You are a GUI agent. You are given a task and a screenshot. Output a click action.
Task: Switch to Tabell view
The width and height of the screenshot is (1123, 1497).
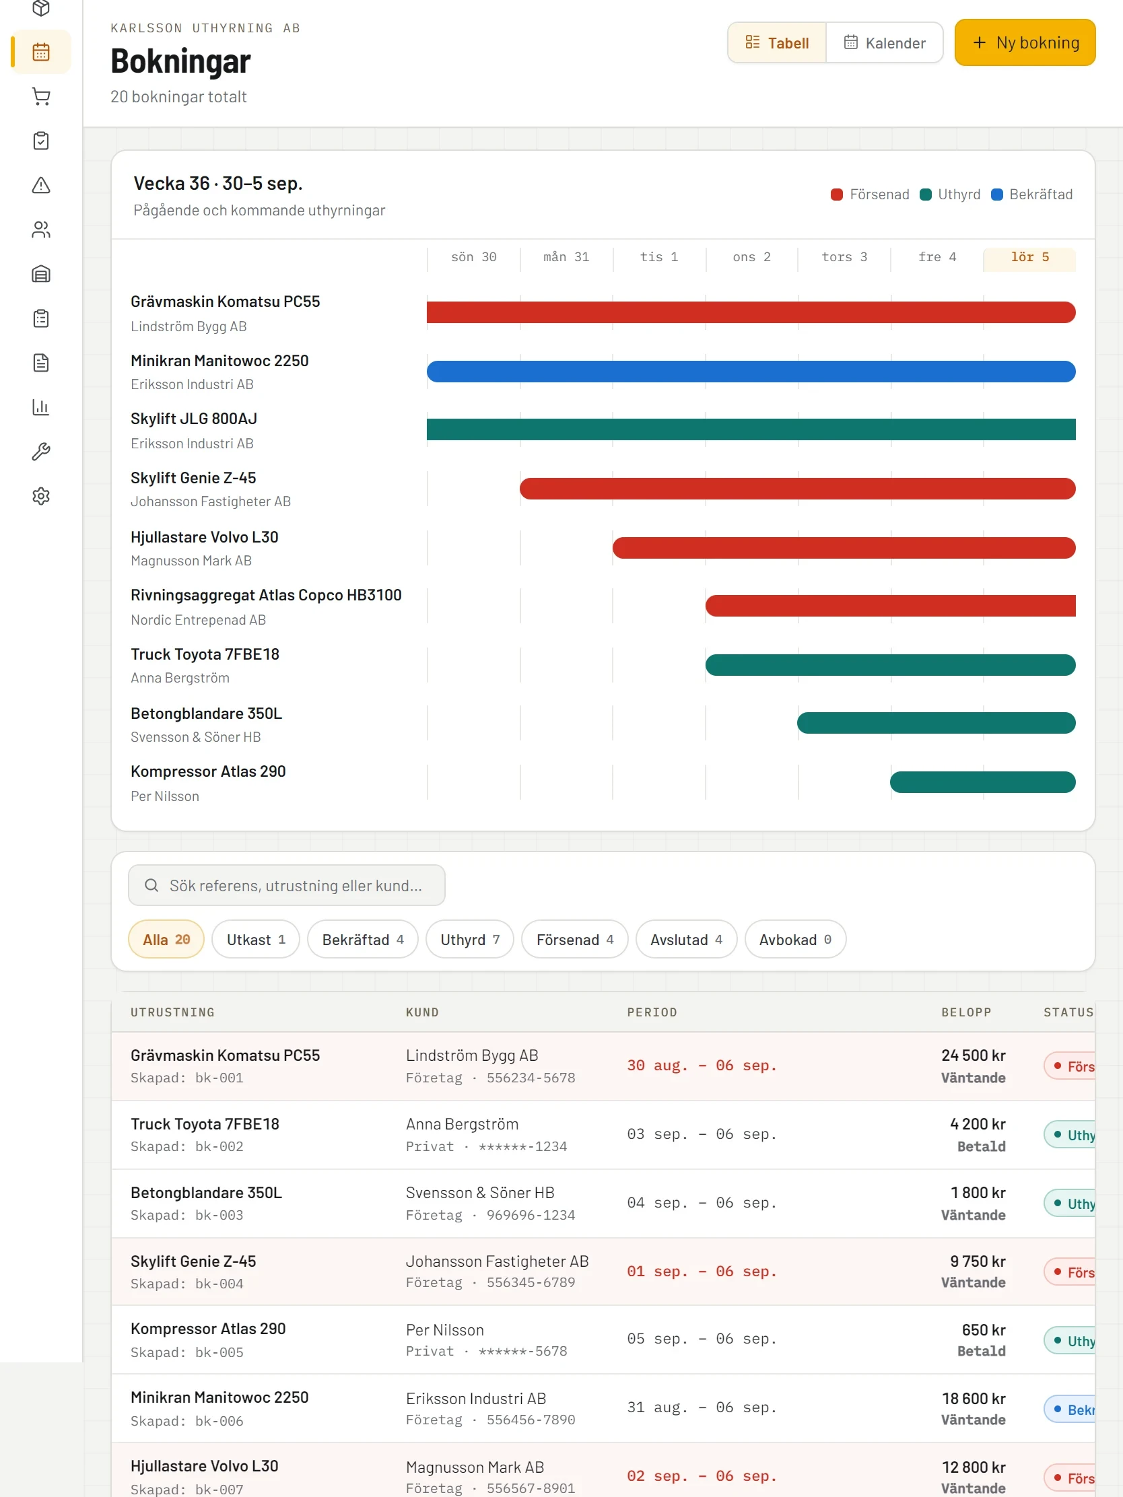tap(777, 42)
